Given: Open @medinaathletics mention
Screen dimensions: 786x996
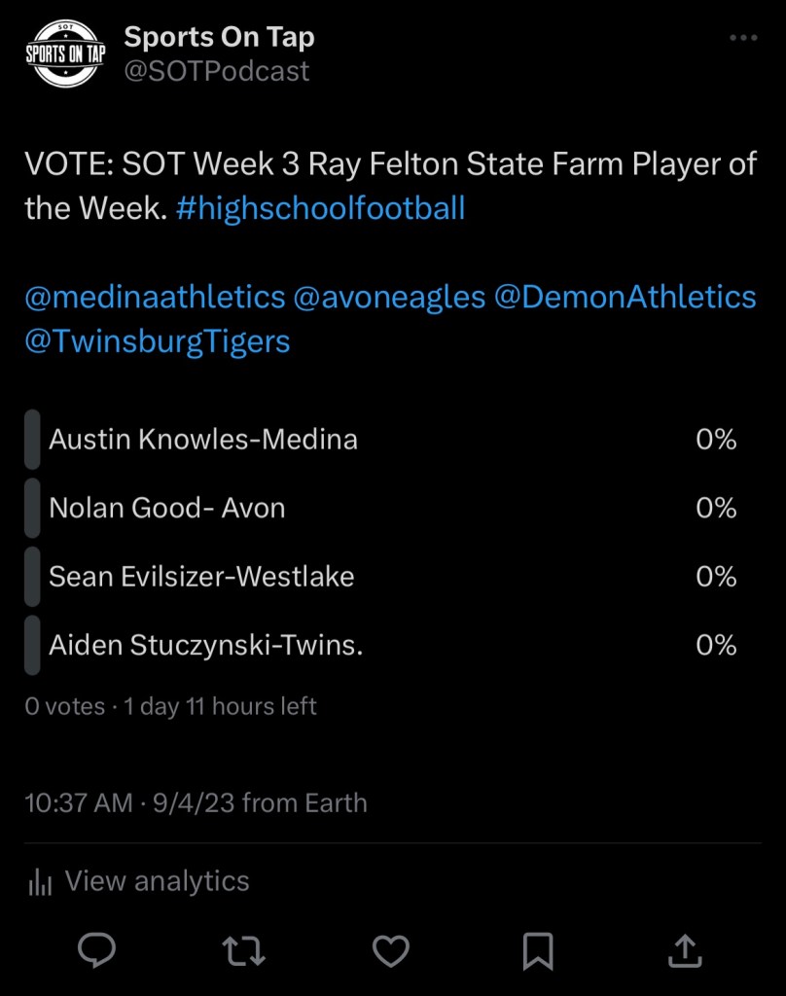Looking at the screenshot, I should [155, 297].
